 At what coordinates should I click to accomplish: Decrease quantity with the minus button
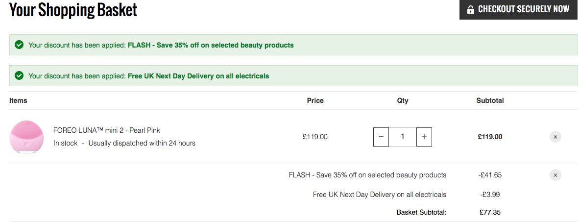[381, 137]
